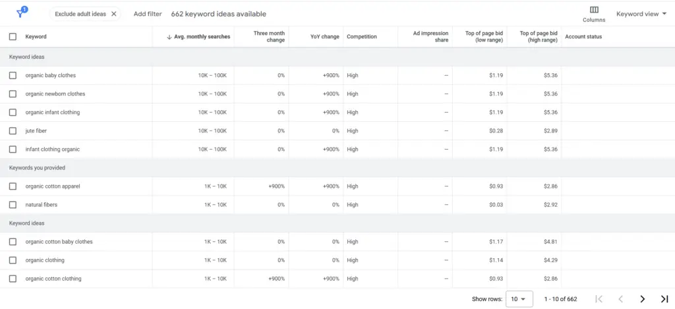
Task: Sort by Three month change column
Action: click(x=269, y=37)
